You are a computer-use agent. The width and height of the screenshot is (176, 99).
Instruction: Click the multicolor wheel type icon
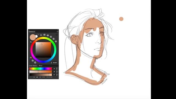point(31,58)
